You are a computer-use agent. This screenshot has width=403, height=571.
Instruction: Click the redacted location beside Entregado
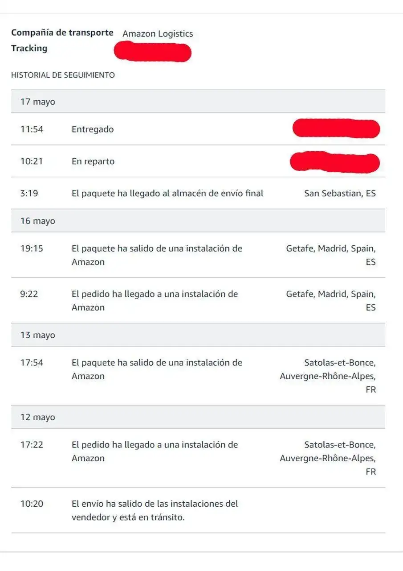pyautogui.click(x=336, y=128)
